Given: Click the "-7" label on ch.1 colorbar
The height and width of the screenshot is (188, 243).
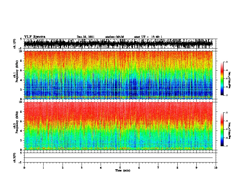Looking at the screenshot, I should (226, 95).
